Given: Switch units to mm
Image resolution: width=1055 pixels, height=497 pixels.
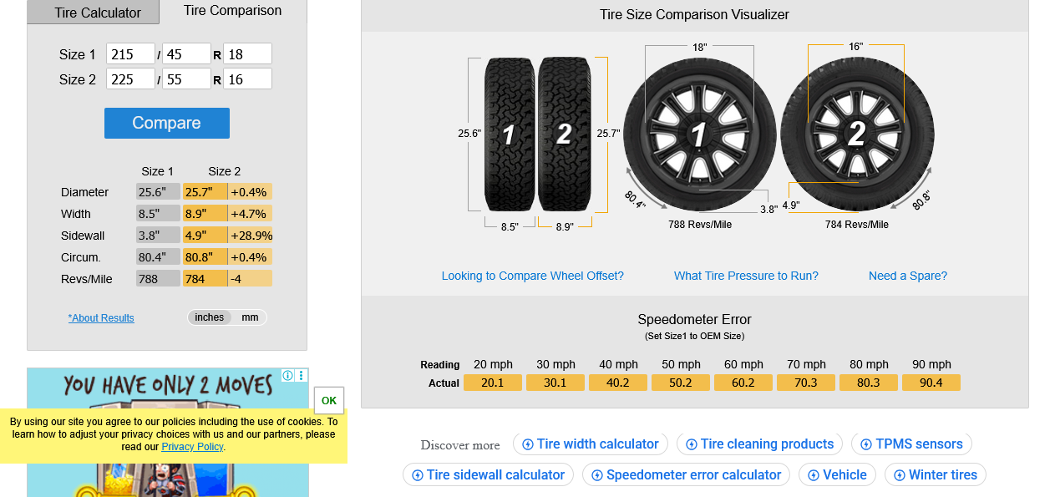Looking at the screenshot, I should (250, 317).
